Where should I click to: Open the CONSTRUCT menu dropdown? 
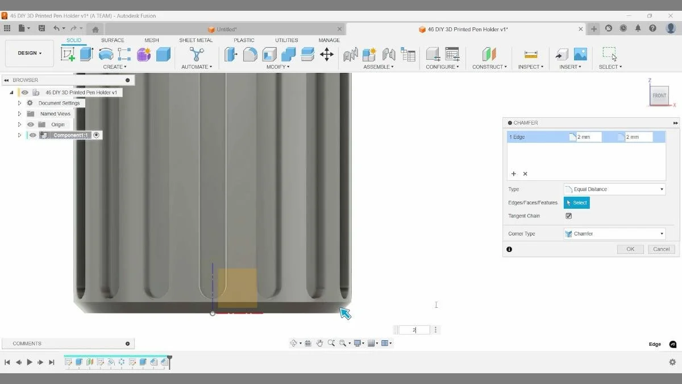(x=489, y=67)
